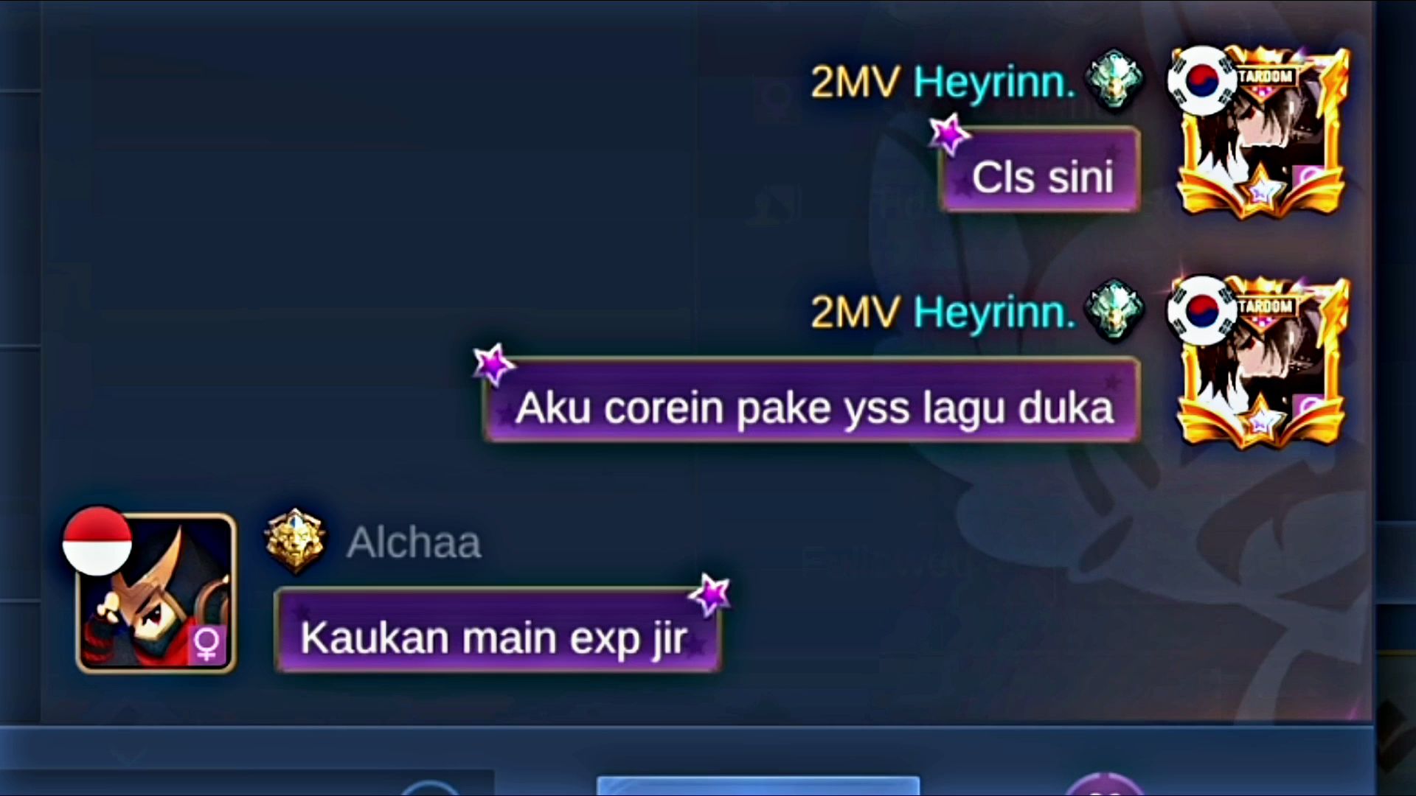Tap the "Aku corein pake yss lagu duka" bubble
The height and width of the screenshot is (796, 1416).
pos(812,400)
